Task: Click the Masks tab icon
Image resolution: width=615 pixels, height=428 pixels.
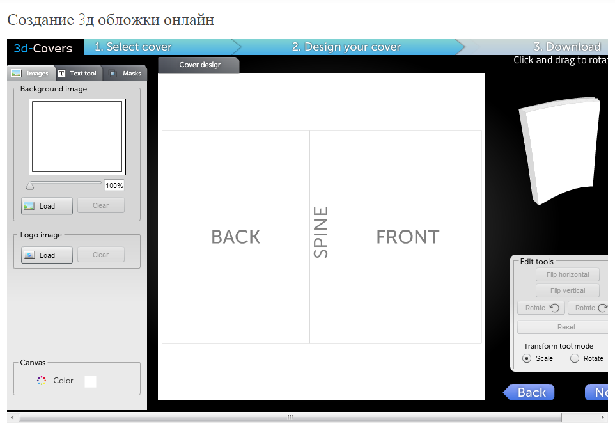Action: coord(113,74)
